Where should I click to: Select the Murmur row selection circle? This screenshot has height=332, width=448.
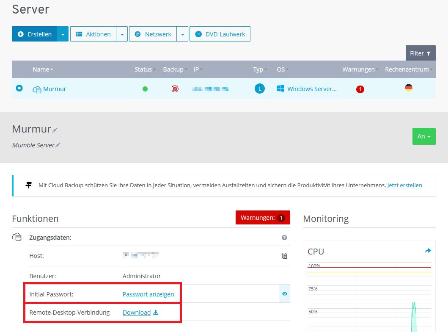click(18, 89)
